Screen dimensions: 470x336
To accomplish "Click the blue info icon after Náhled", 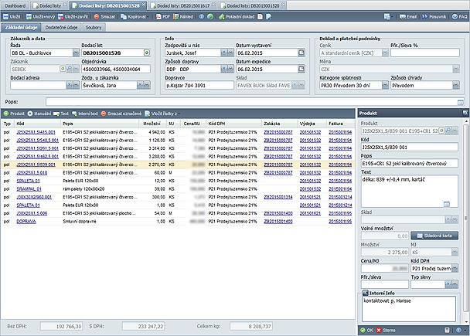I will coord(202,17).
